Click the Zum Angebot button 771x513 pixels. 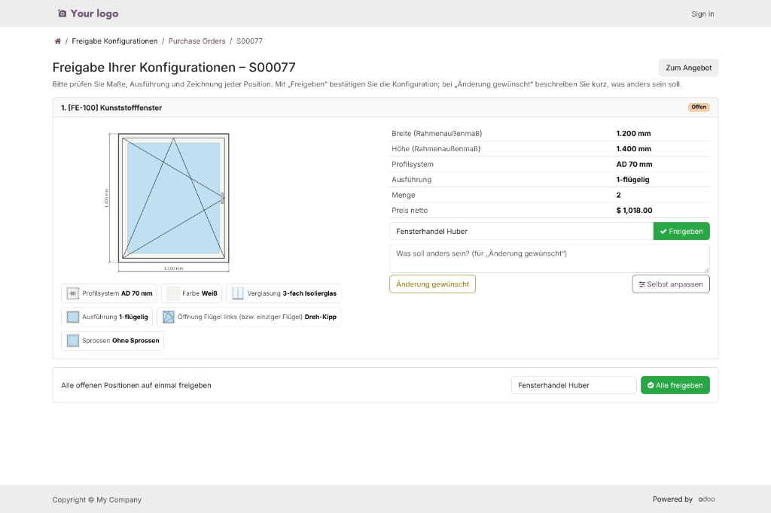(x=688, y=68)
